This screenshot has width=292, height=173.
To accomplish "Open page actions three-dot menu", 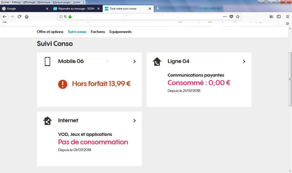I will tap(225, 17).
